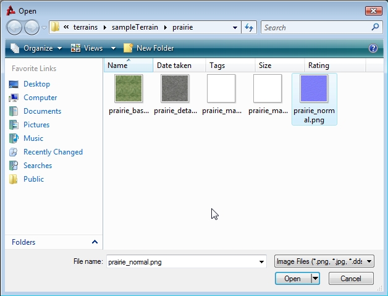Click the Open button's dropdown arrow
This screenshot has height=296, width=388.
point(316,279)
